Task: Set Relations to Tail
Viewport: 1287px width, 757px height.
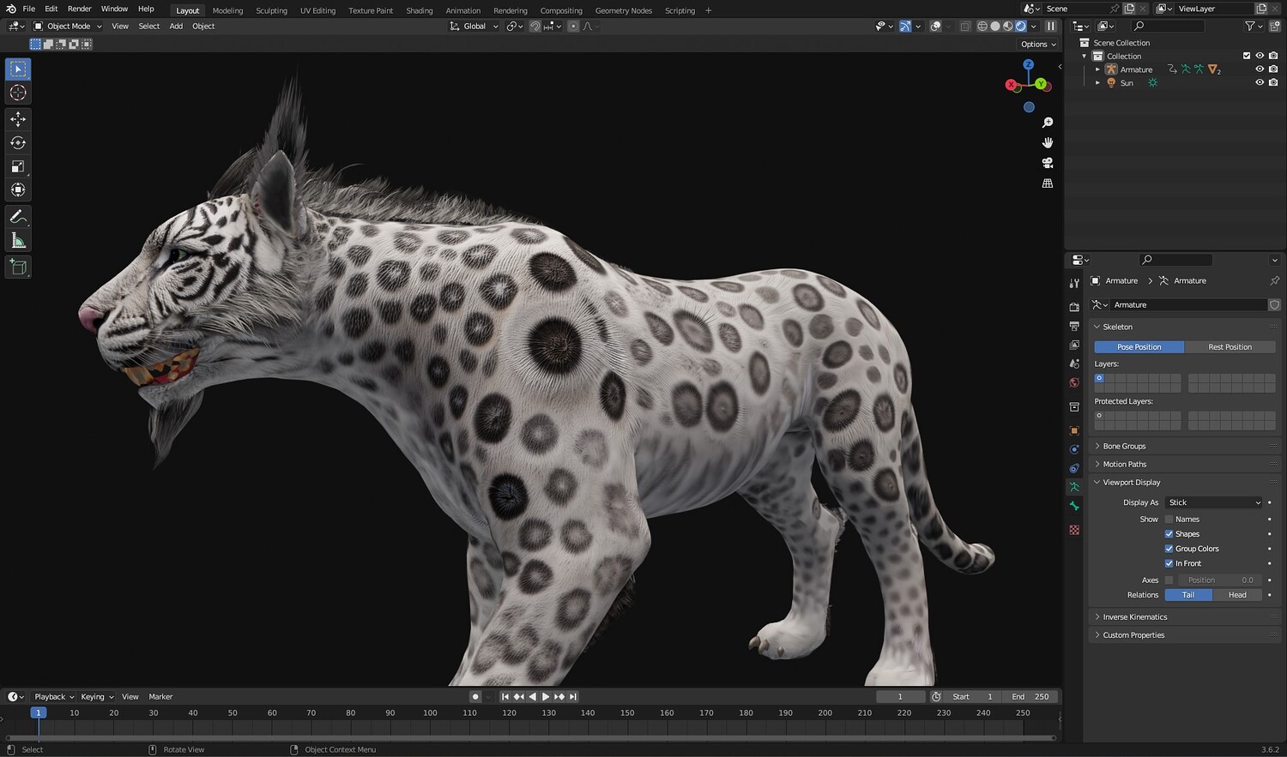Action: (x=1188, y=595)
